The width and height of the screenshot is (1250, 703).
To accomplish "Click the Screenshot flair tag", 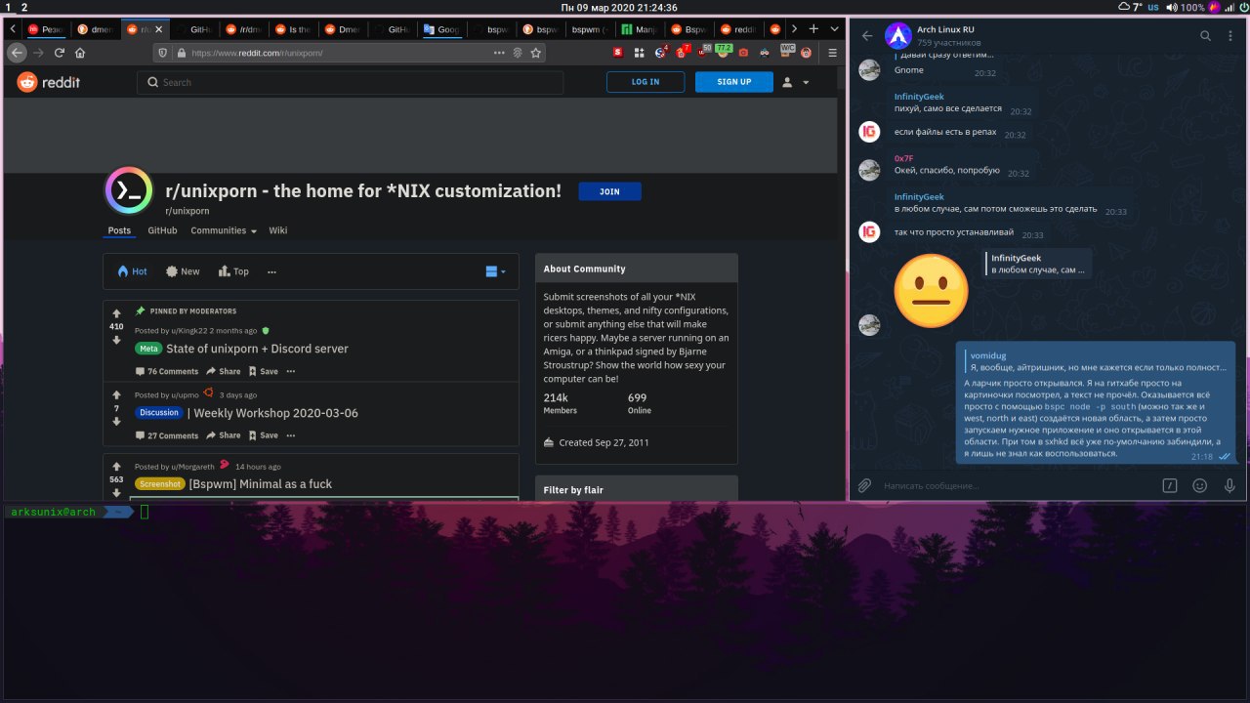I will coord(160,483).
